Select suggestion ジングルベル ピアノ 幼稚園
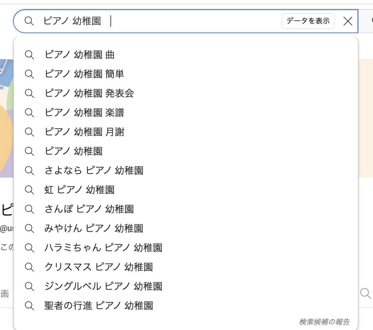Screen dimensions: 373x330 point(186,286)
